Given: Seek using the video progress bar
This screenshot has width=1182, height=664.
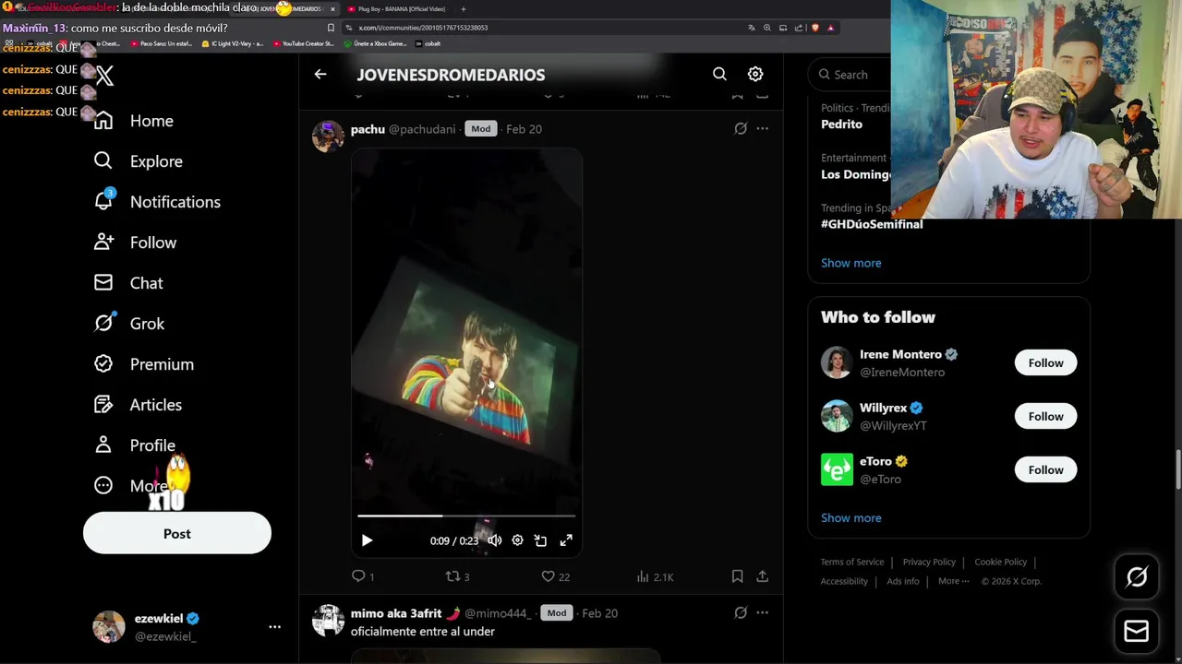Looking at the screenshot, I should [x=466, y=516].
